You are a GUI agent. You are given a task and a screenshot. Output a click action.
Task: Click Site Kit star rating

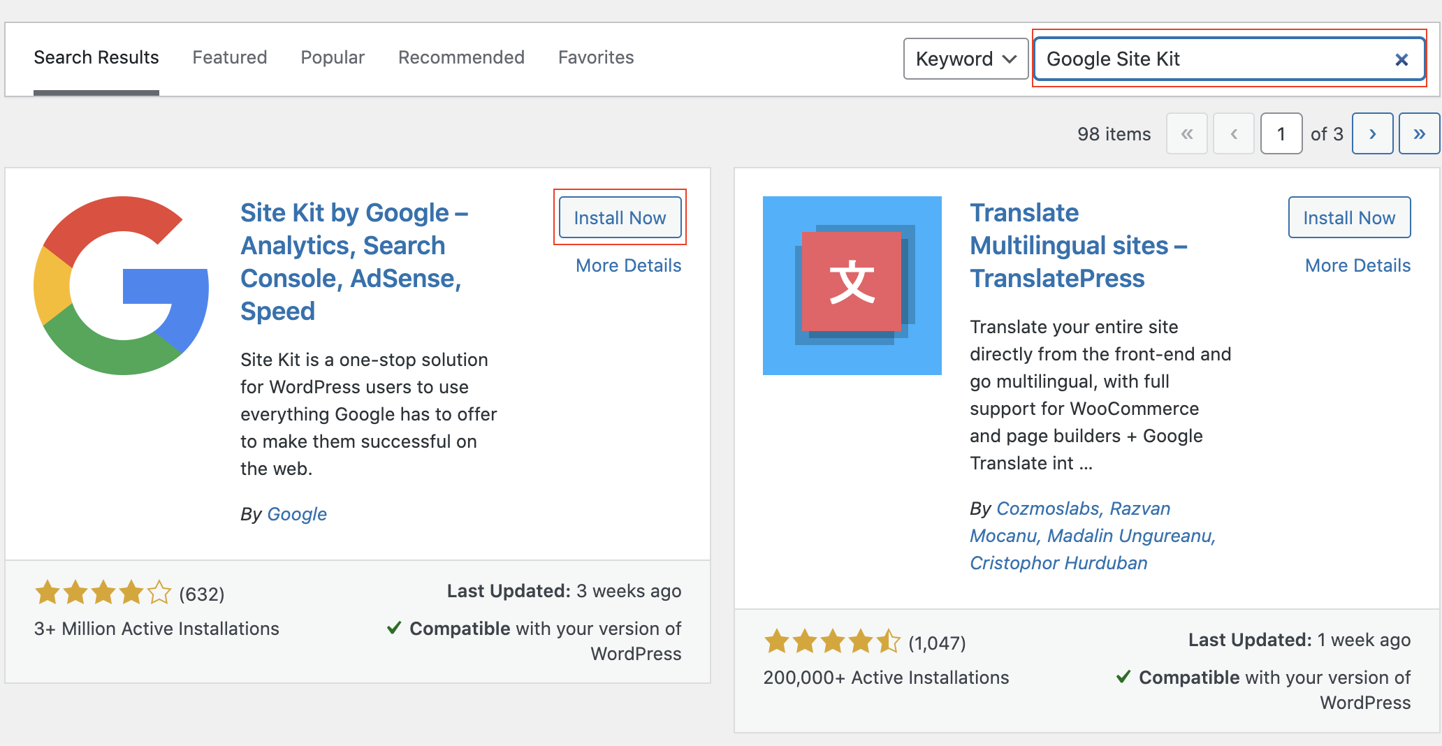[x=103, y=593]
